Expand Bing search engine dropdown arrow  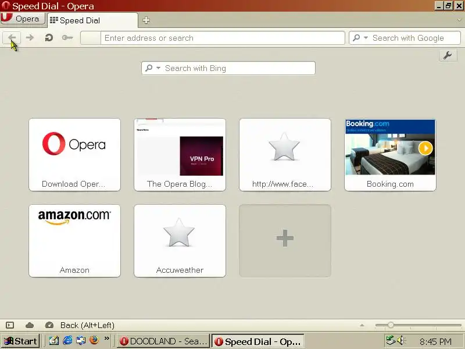point(158,68)
